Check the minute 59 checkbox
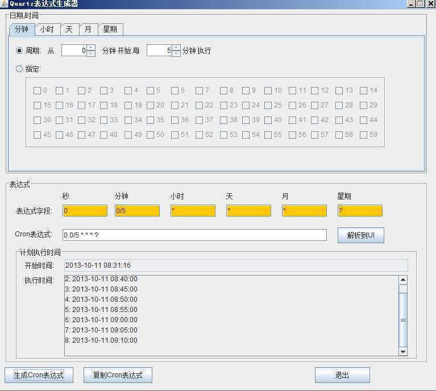The image size is (436, 391). tap(363, 135)
